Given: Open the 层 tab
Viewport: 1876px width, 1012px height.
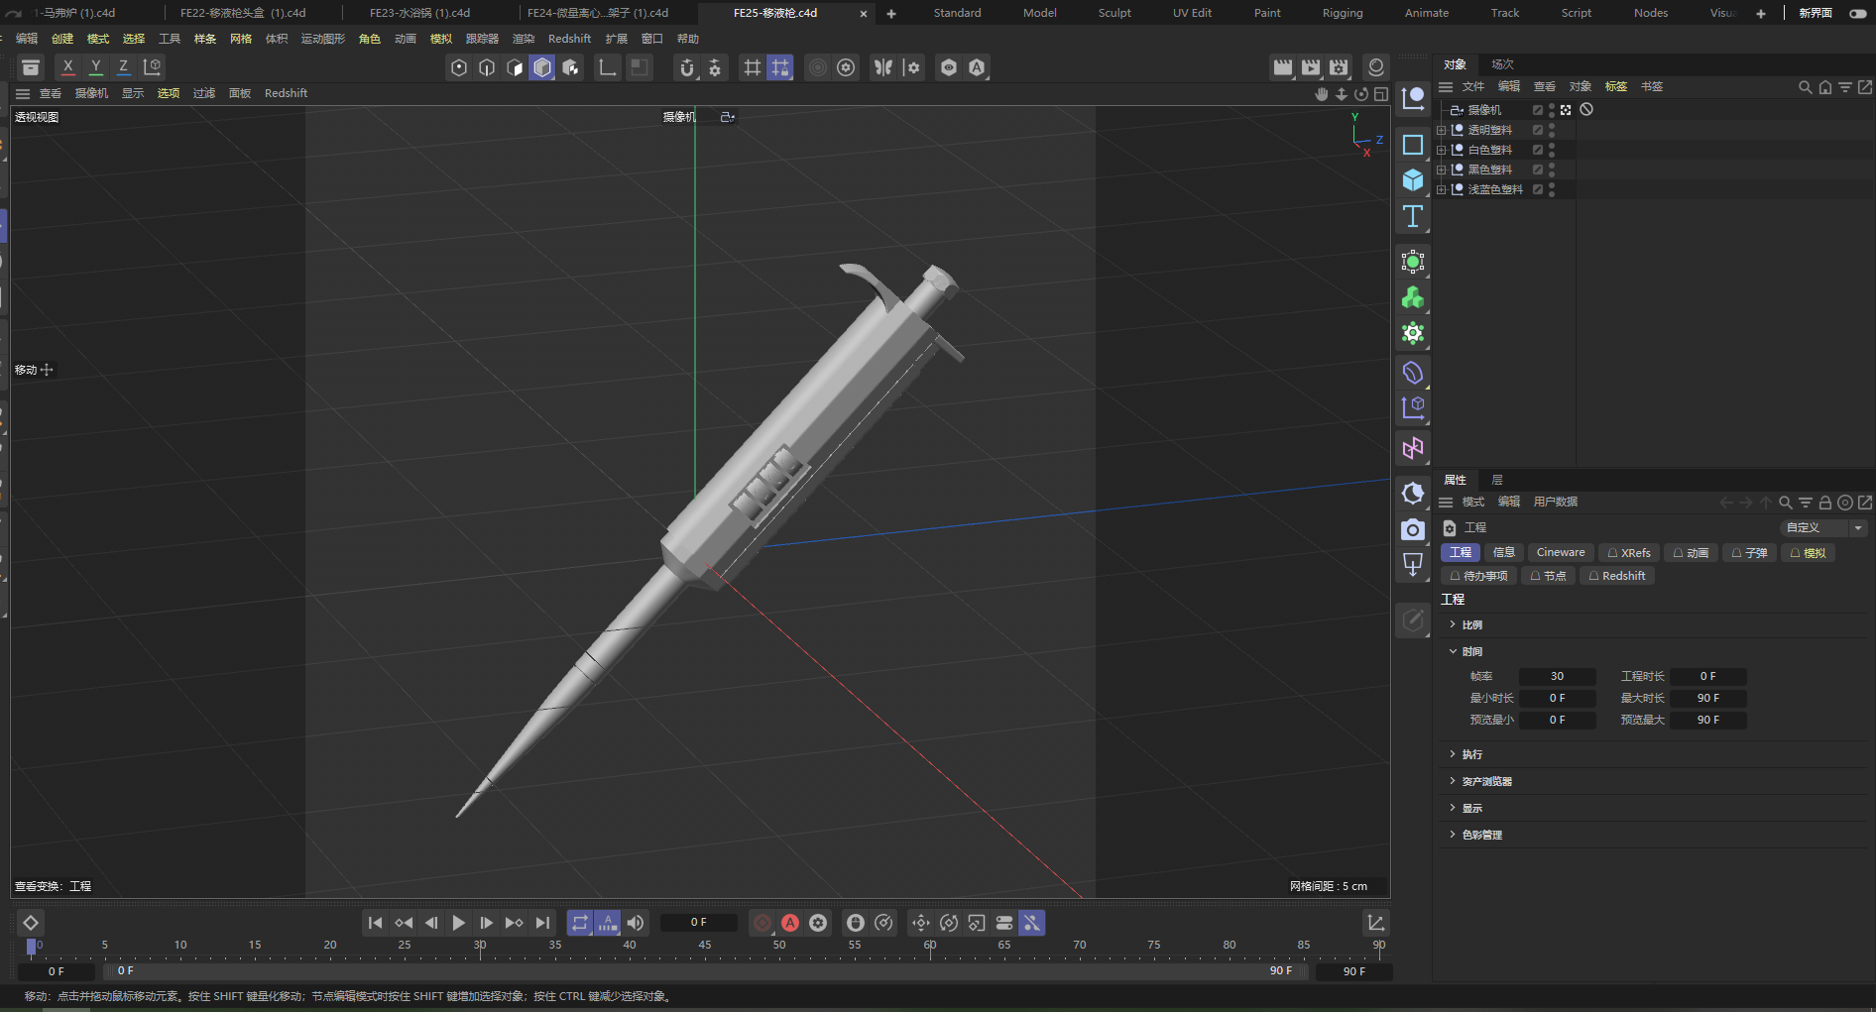Looking at the screenshot, I should [x=1497, y=480].
